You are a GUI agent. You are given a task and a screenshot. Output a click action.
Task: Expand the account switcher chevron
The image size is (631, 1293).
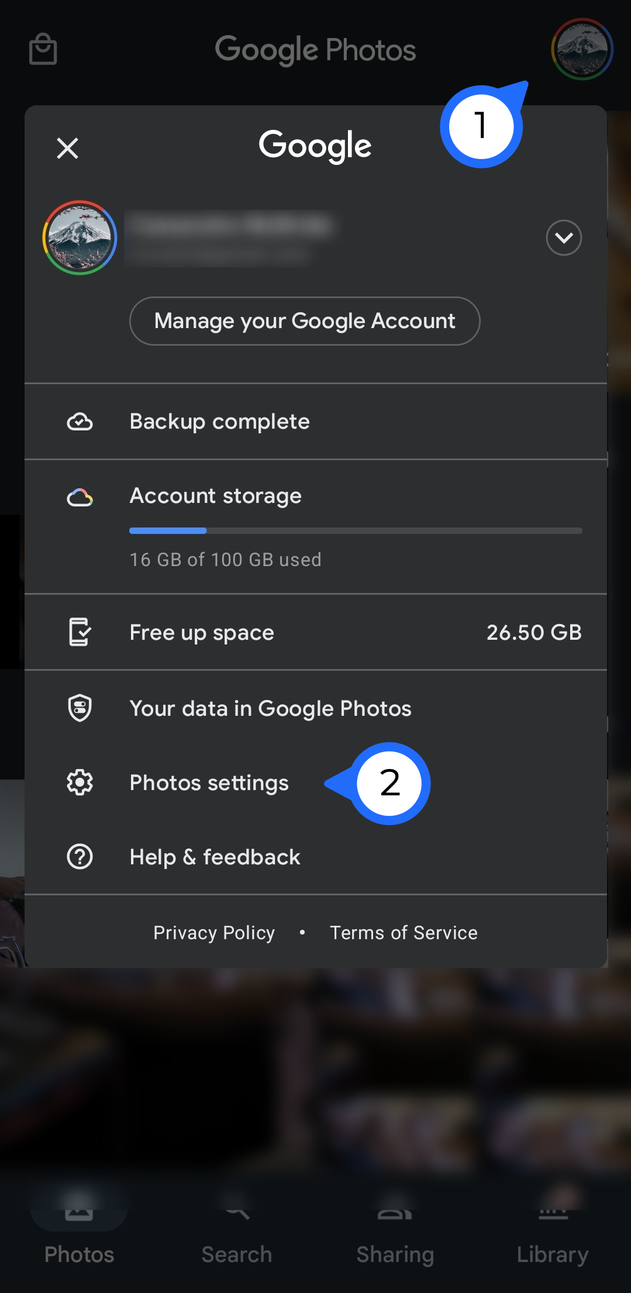(563, 237)
